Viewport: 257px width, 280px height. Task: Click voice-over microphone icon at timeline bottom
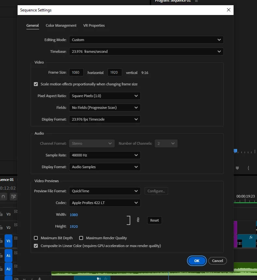point(39,279)
